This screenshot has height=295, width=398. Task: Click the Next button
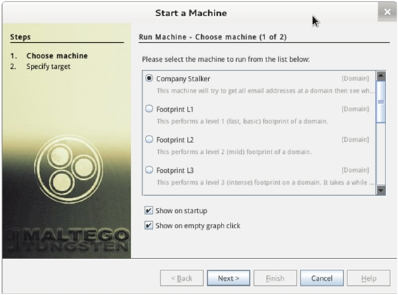click(x=229, y=278)
